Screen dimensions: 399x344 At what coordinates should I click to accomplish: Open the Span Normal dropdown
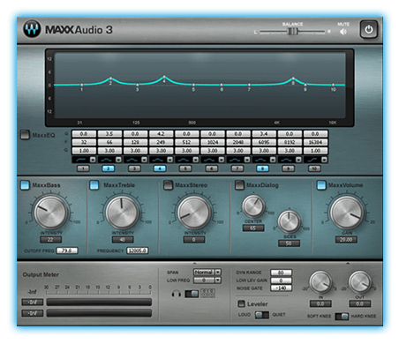click(207, 273)
